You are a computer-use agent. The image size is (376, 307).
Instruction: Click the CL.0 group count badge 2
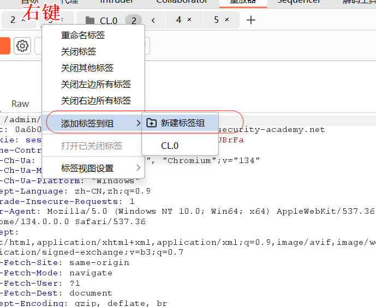(x=134, y=20)
